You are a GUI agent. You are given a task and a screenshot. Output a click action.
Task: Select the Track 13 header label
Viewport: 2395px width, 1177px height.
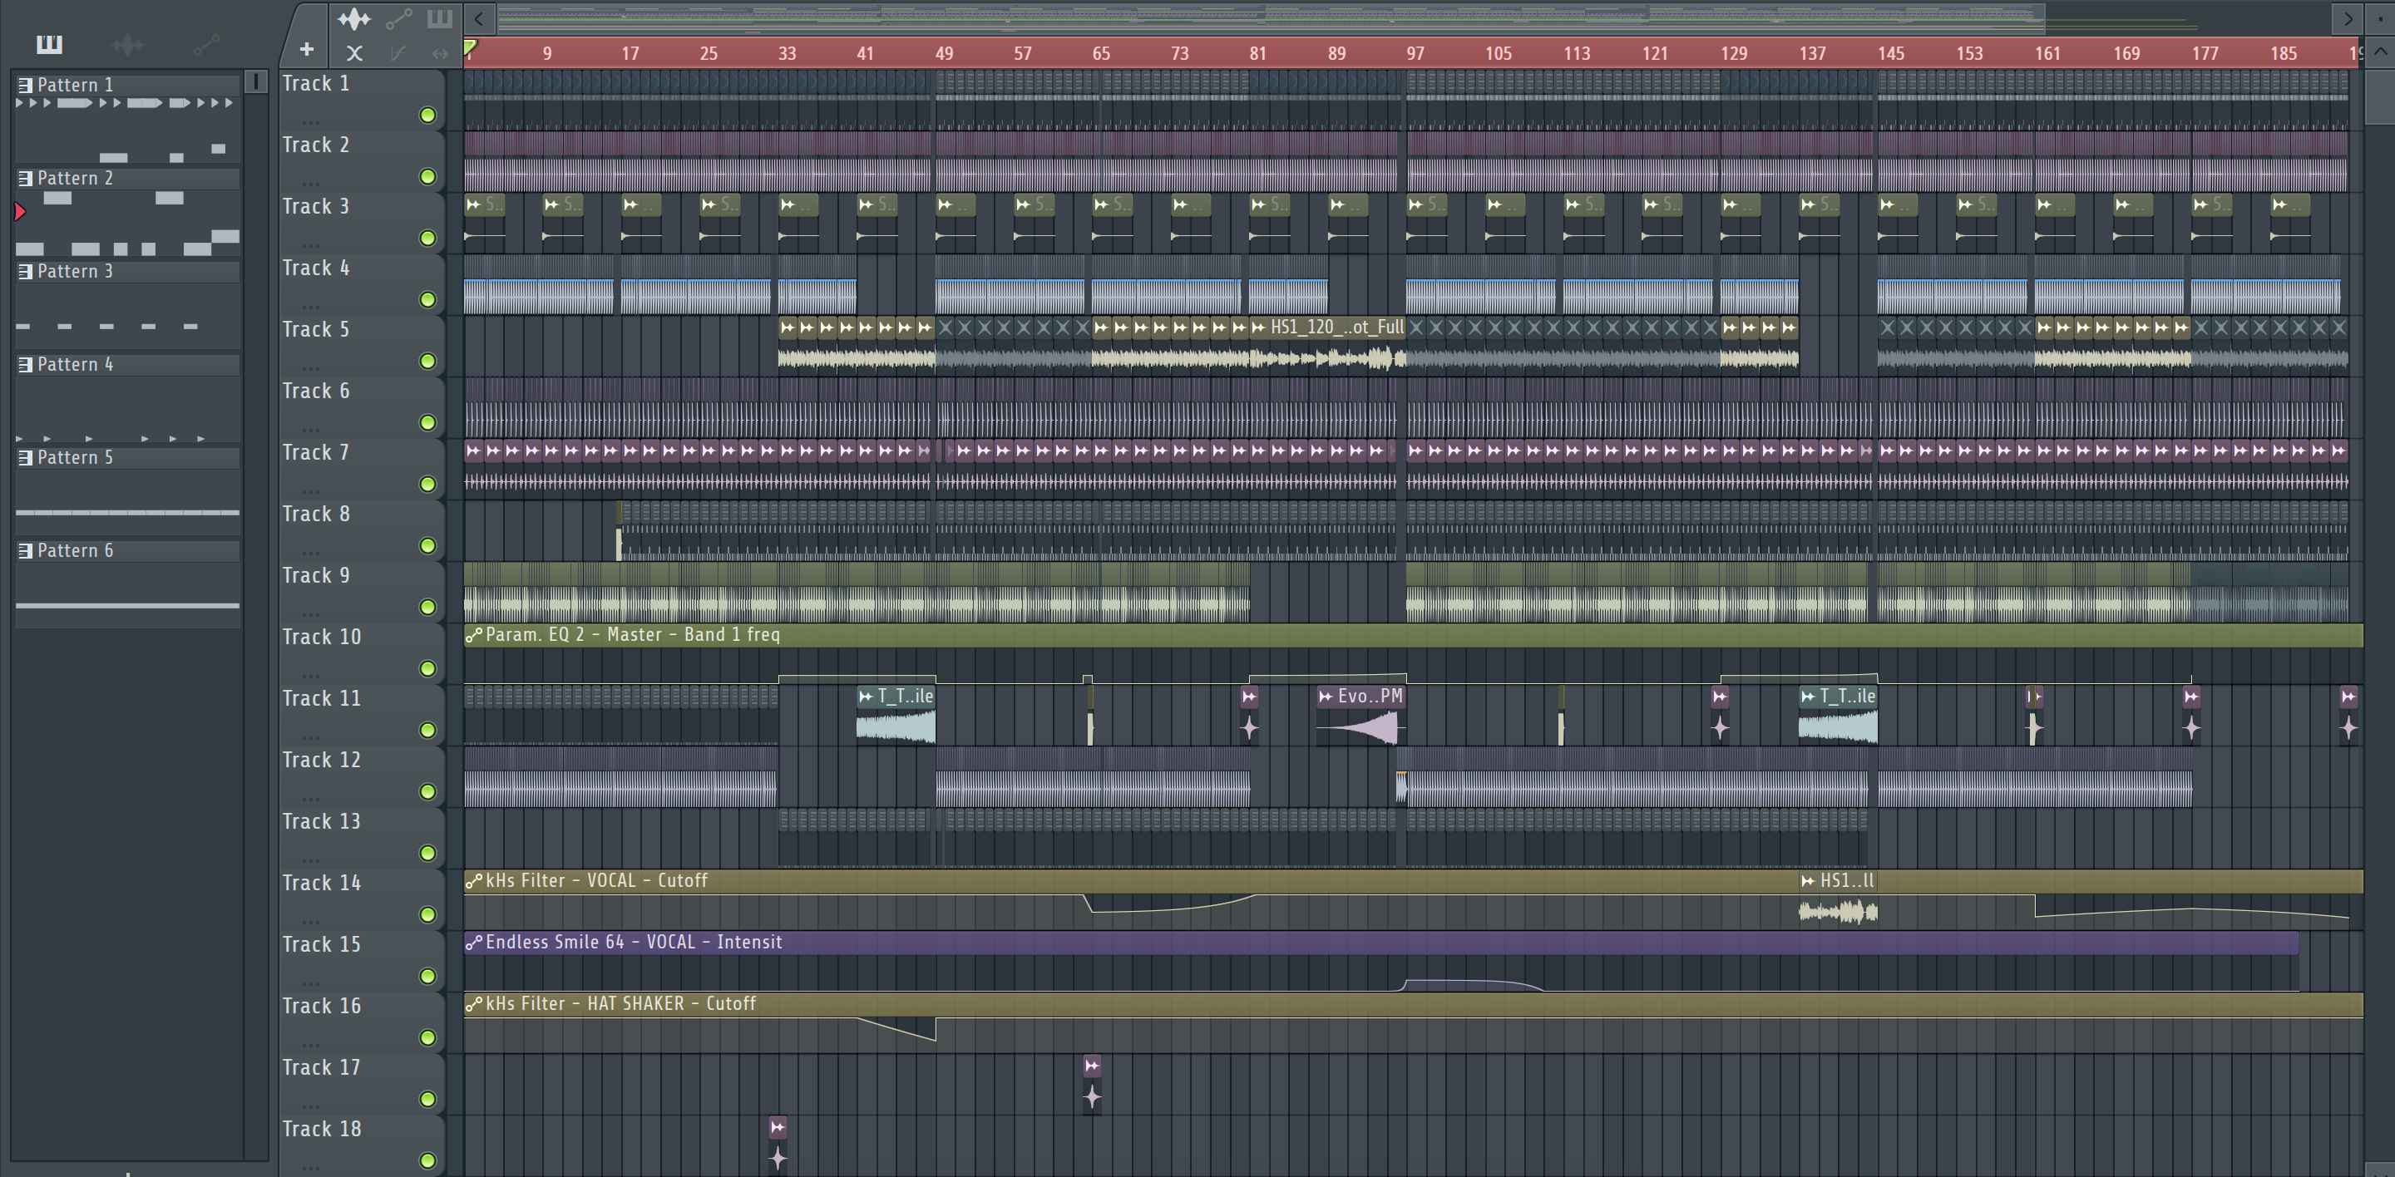click(x=322, y=821)
